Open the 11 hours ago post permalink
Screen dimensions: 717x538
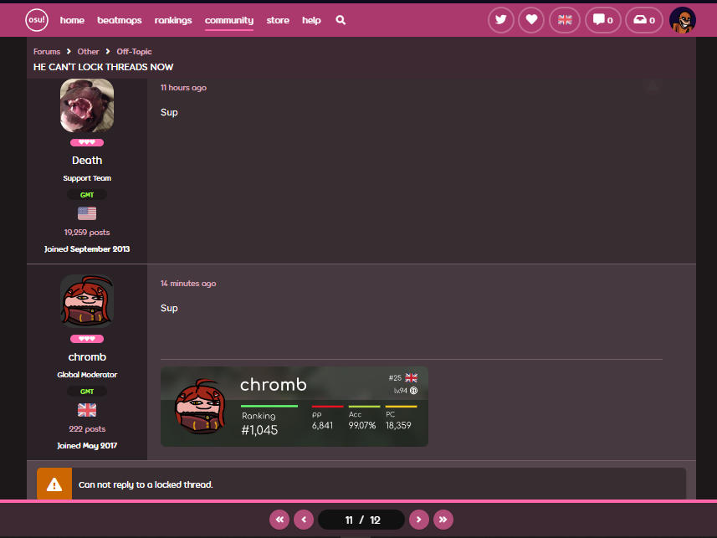pyautogui.click(x=183, y=87)
